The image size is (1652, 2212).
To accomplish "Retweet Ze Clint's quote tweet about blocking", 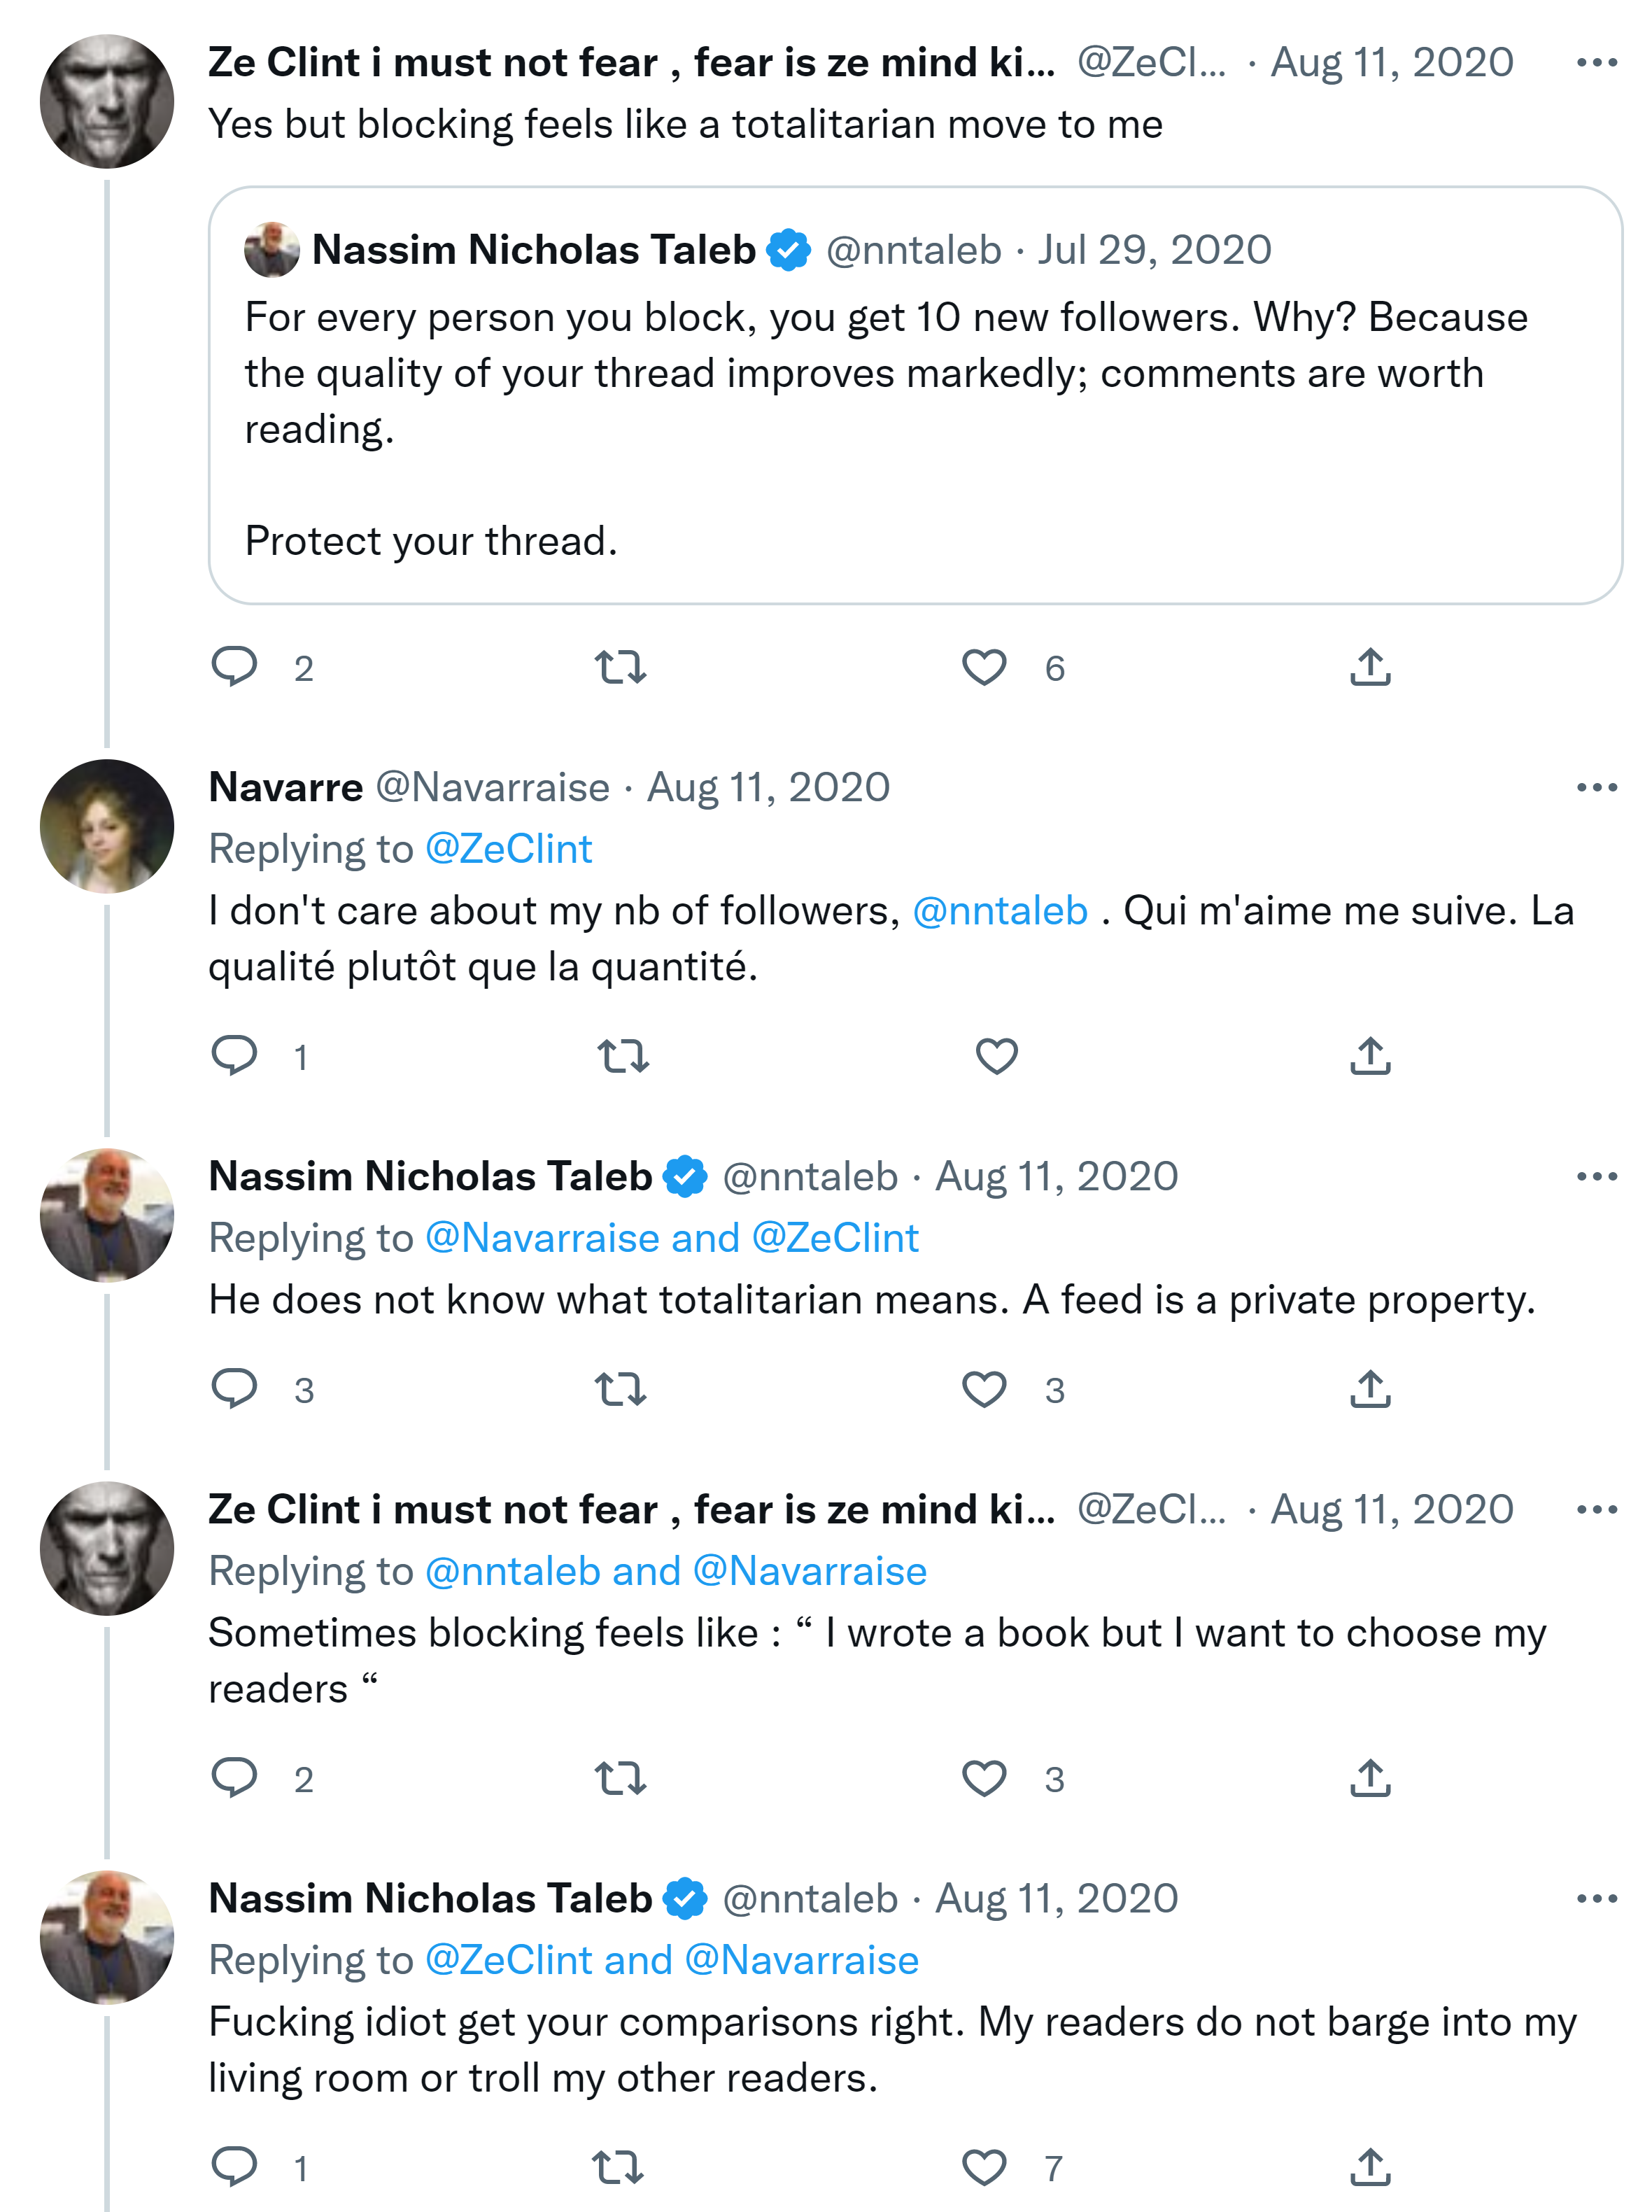I will (x=620, y=667).
